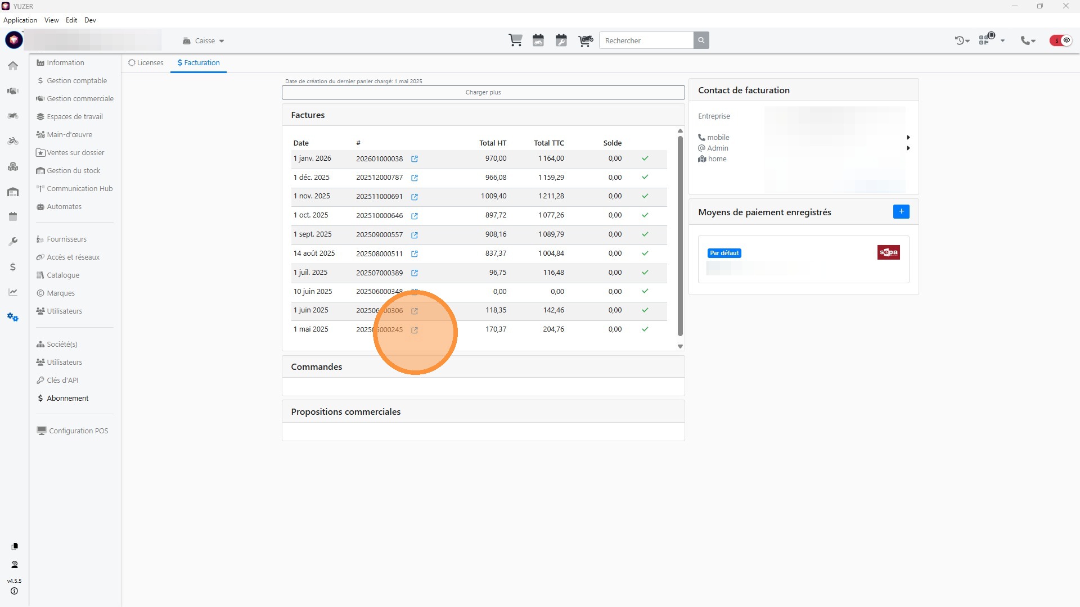Click the magnifier search button
Image resolution: width=1080 pixels, height=607 pixels.
[x=701, y=40]
